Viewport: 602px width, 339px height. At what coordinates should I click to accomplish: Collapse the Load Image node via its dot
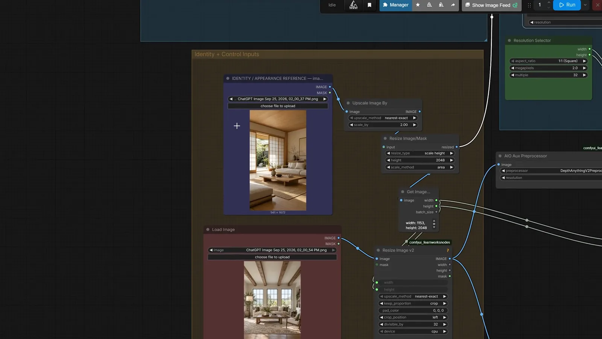tap(208, 229)
